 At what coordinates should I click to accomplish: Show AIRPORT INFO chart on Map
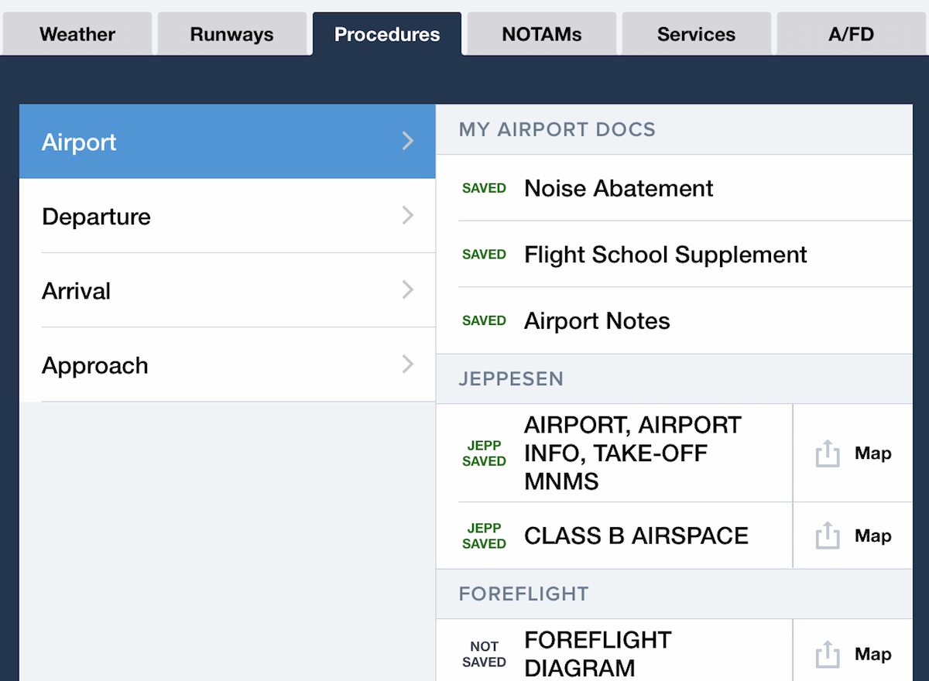(872, 453)
